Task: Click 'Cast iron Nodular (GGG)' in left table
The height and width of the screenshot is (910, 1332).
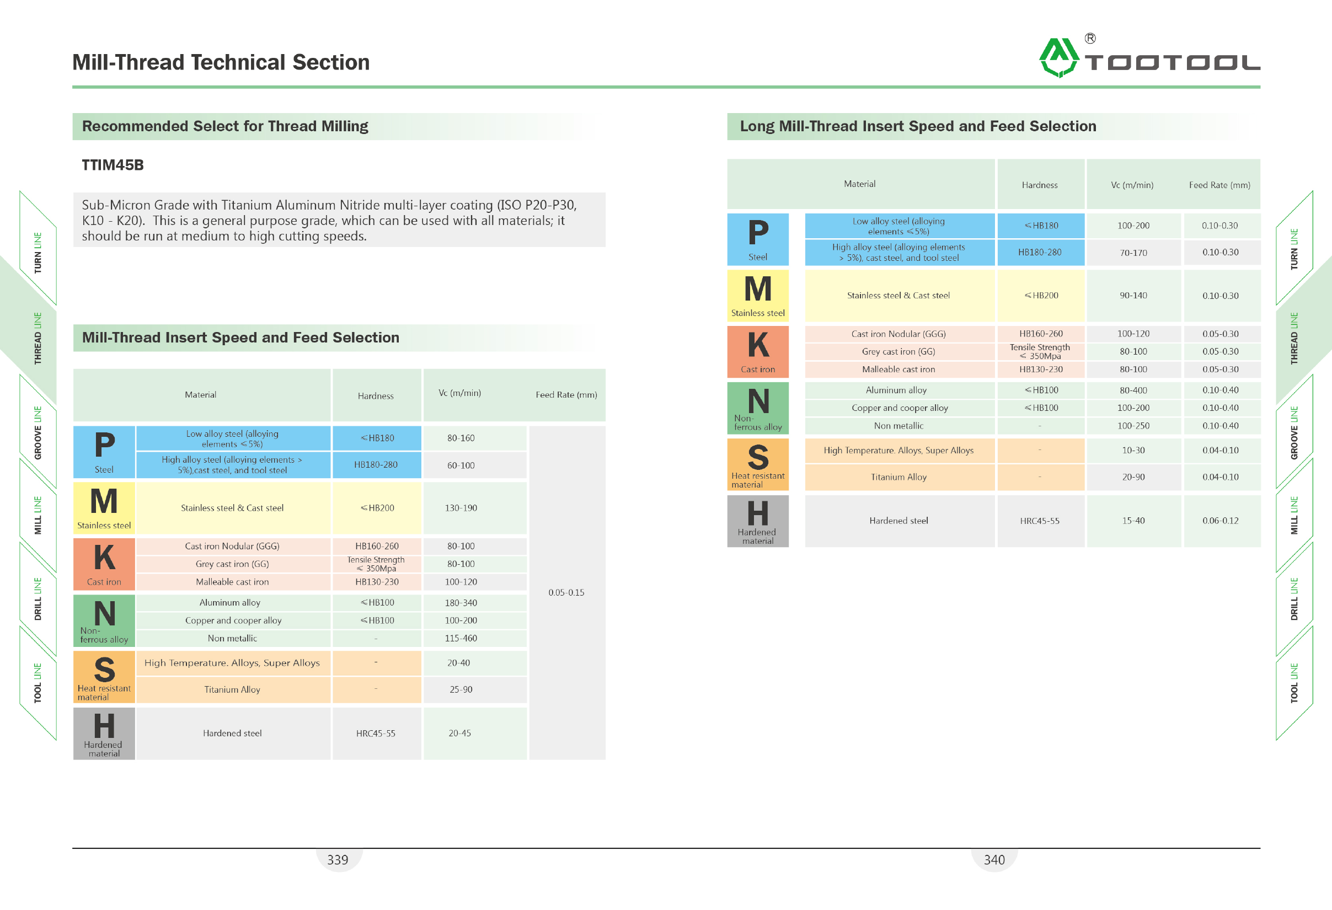Action: point(232,546)
